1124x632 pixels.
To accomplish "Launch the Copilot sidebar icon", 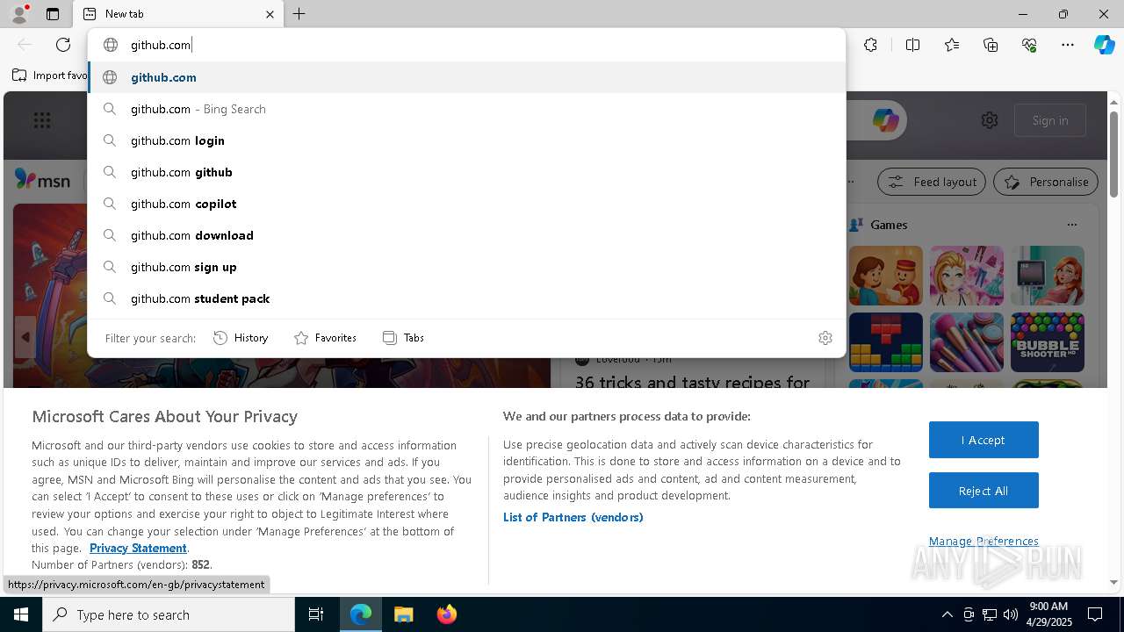I will tap(1104, 45).
